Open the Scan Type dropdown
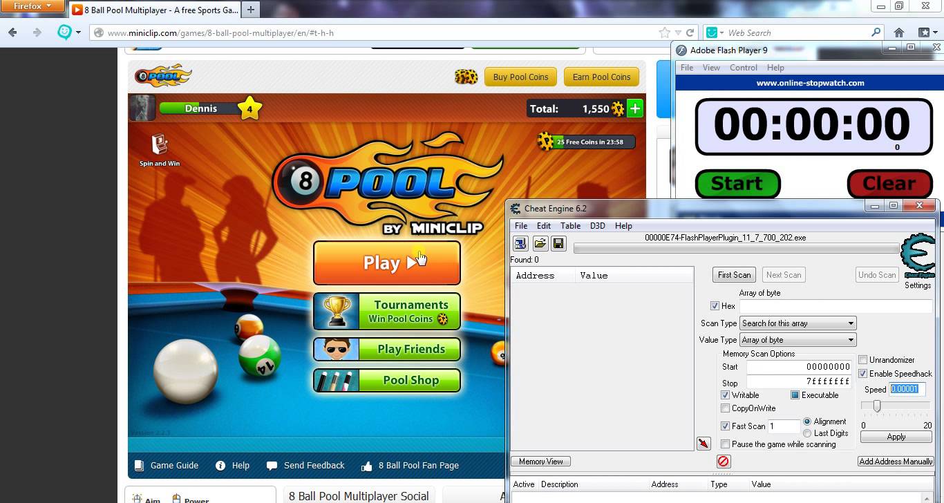The width and height of the screenshot is (944, 503). (797, 323)
